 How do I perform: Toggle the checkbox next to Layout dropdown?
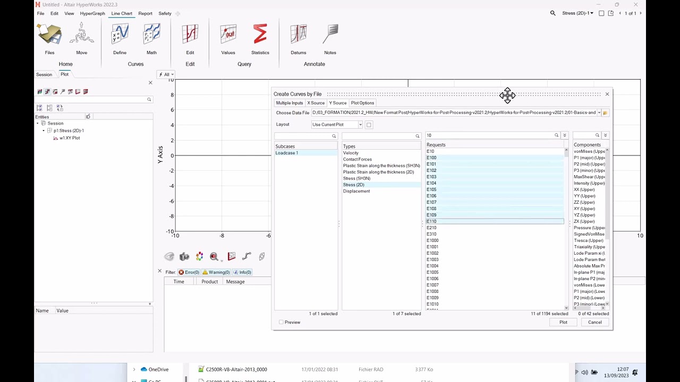369,125
